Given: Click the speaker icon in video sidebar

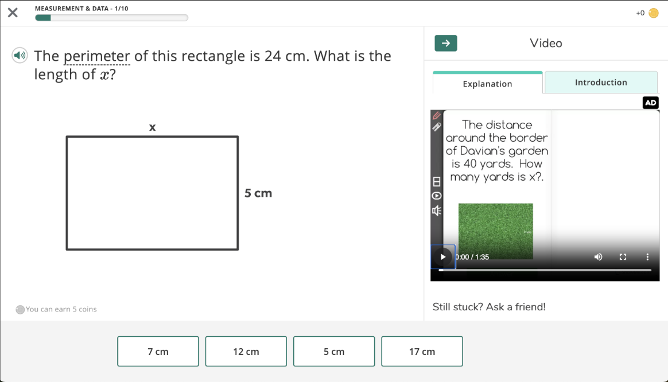Looking at the screenshot, I should tap(437, 211).
